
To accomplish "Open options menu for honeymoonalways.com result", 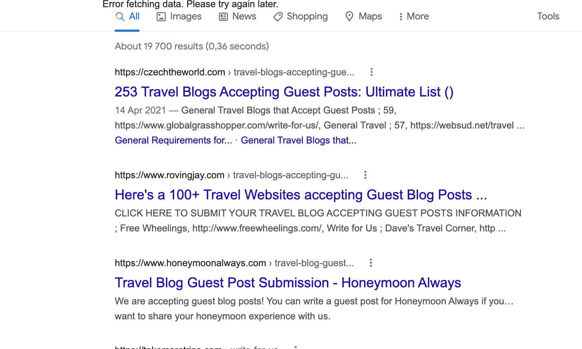I will (x=371, y=263).
